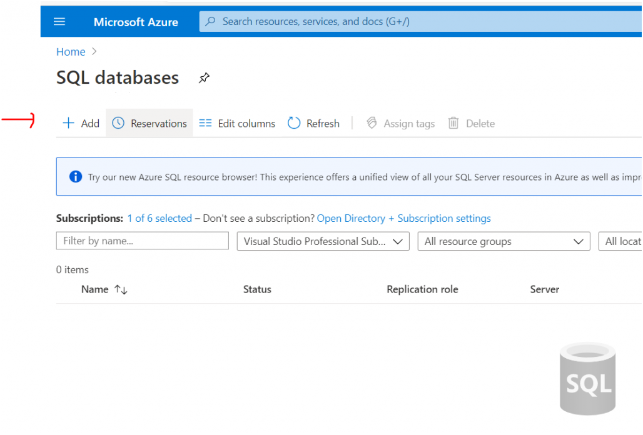
Task: Refresh the SQL databases list
Action: pos(313,123)
